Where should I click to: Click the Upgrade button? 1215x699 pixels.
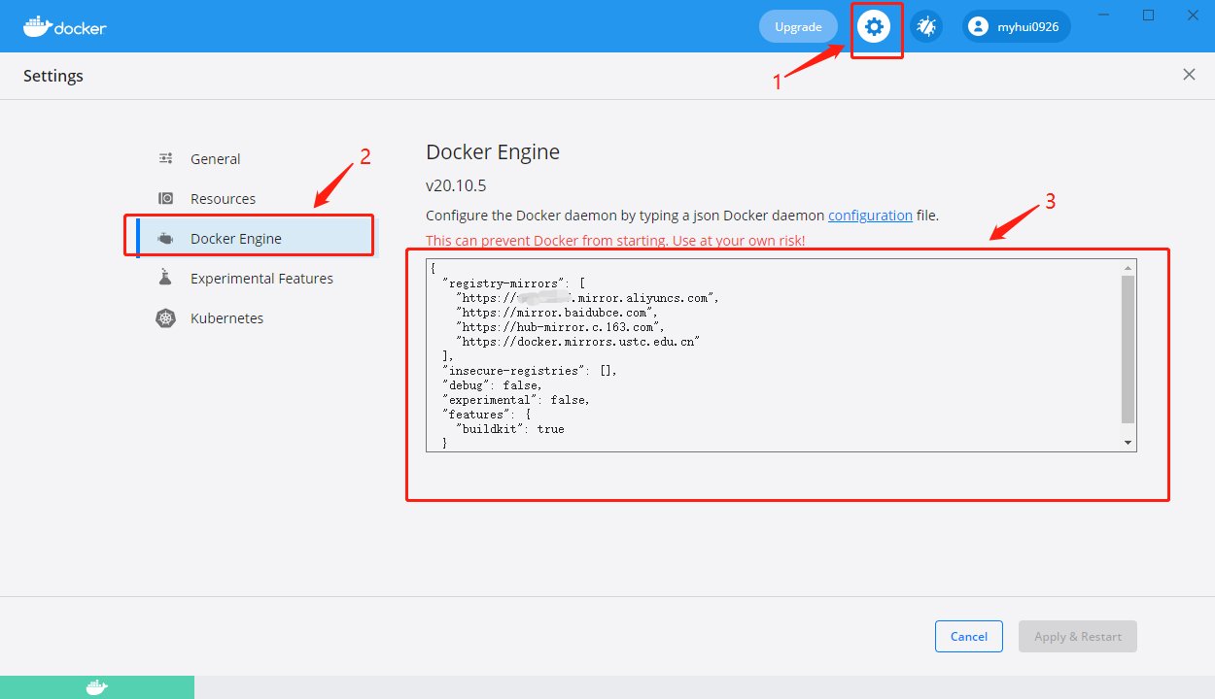pos(797,26)
